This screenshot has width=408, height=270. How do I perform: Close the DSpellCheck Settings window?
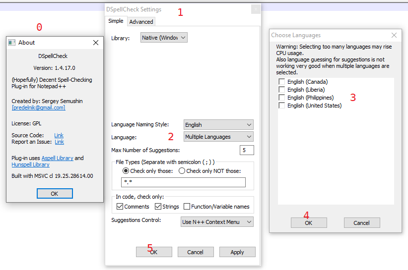[256, 9]
